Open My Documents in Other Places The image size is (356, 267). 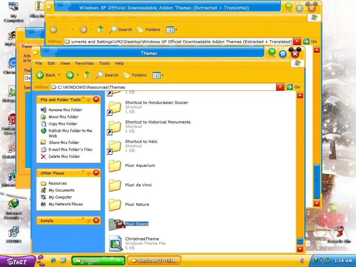pyautogui.click(x=62, y=190)
